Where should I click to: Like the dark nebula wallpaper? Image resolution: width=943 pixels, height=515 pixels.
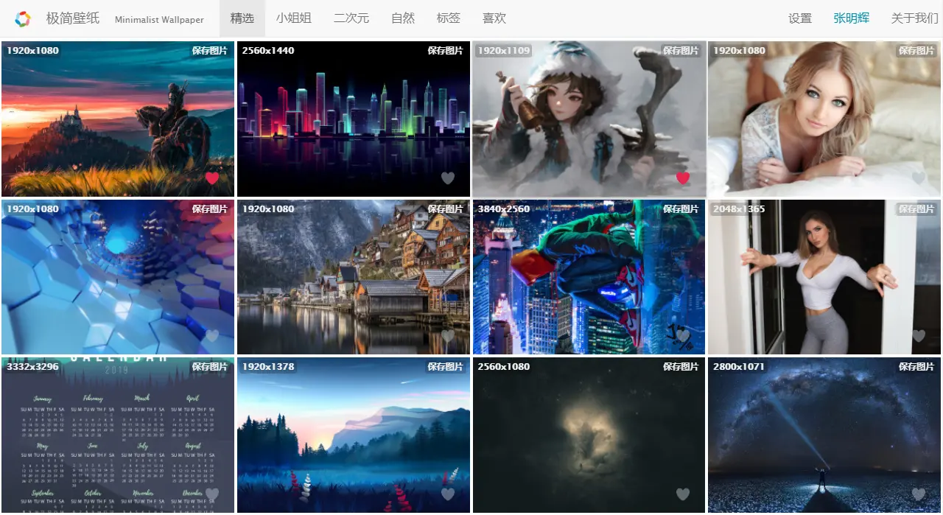pos(683,494)
